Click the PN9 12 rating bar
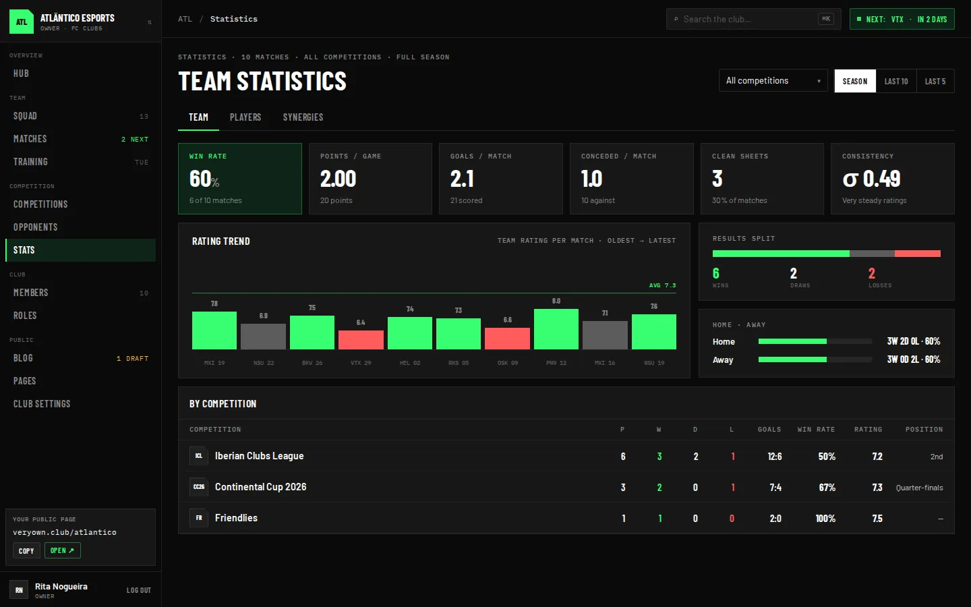The image size is (971, 607). coord(556,329)
